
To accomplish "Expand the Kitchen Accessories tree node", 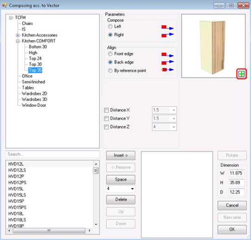I will pos(18,35).
